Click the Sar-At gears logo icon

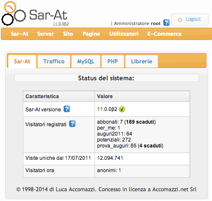click(14, 14)
